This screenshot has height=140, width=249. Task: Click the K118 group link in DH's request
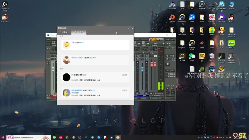[84, 75]
